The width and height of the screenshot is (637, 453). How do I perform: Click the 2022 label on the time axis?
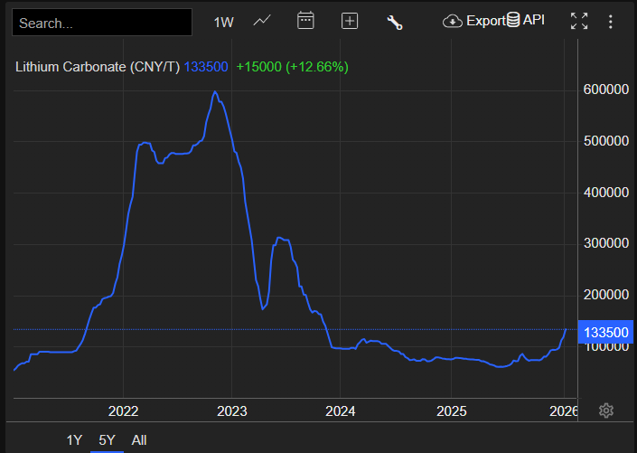123,411
